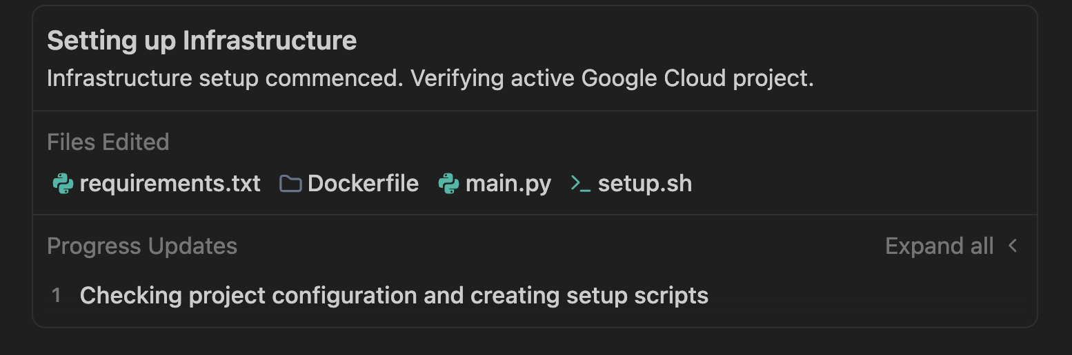Click the folder icon beside Dockerfile

coord(290,184)
